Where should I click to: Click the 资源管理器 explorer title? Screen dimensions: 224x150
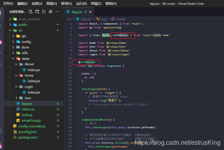[x=17, y=12]
